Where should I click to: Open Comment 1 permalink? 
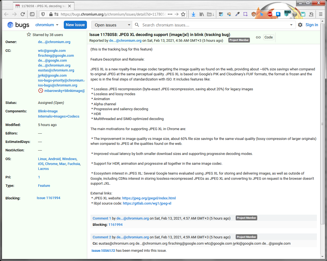coord(102,218)
